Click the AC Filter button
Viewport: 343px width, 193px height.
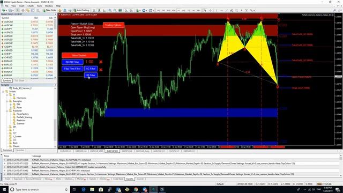point(91,69)
